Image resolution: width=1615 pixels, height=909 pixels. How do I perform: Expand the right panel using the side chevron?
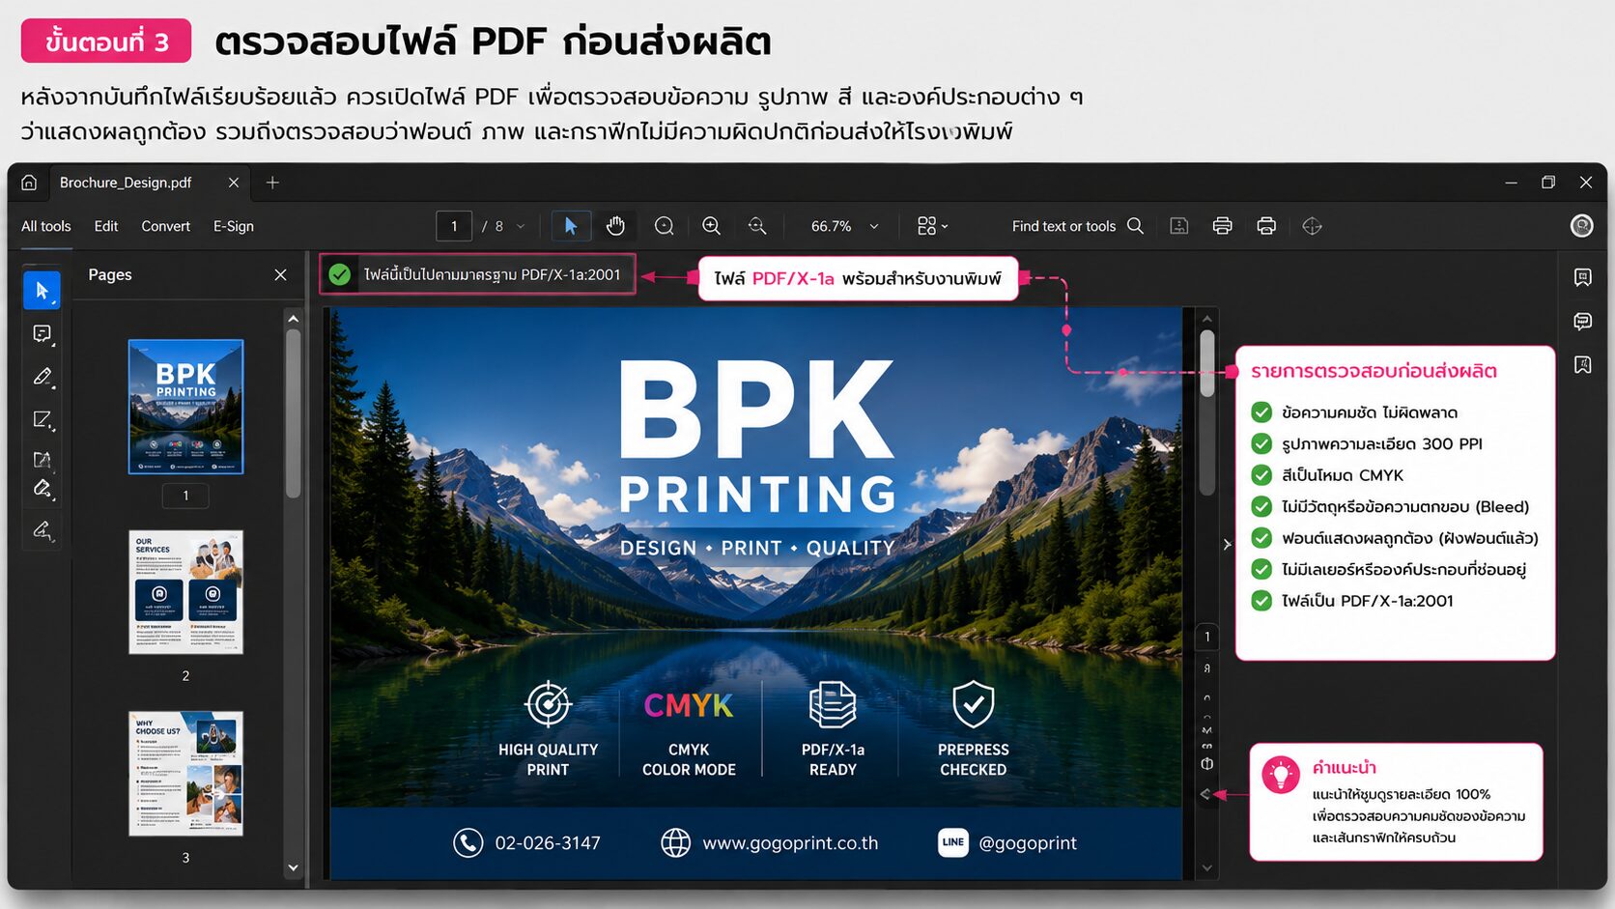pos(1227,545)
